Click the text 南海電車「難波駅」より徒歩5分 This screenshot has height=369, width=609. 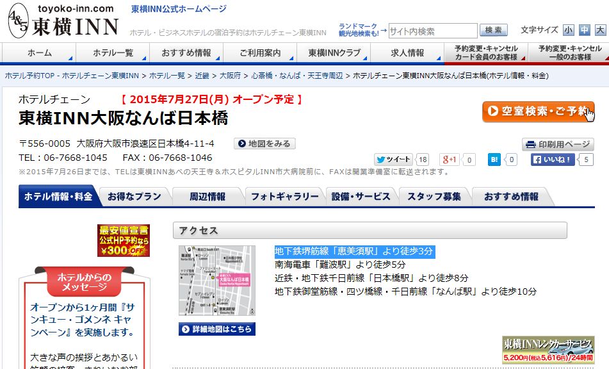coord(340,265)
